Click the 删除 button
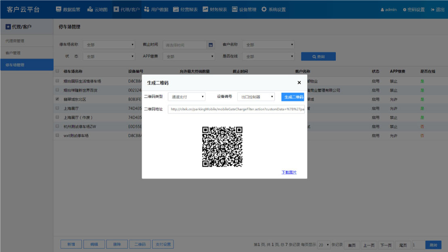Image resolution: width=448 pixels, height=252 pixels. [117, 244]
